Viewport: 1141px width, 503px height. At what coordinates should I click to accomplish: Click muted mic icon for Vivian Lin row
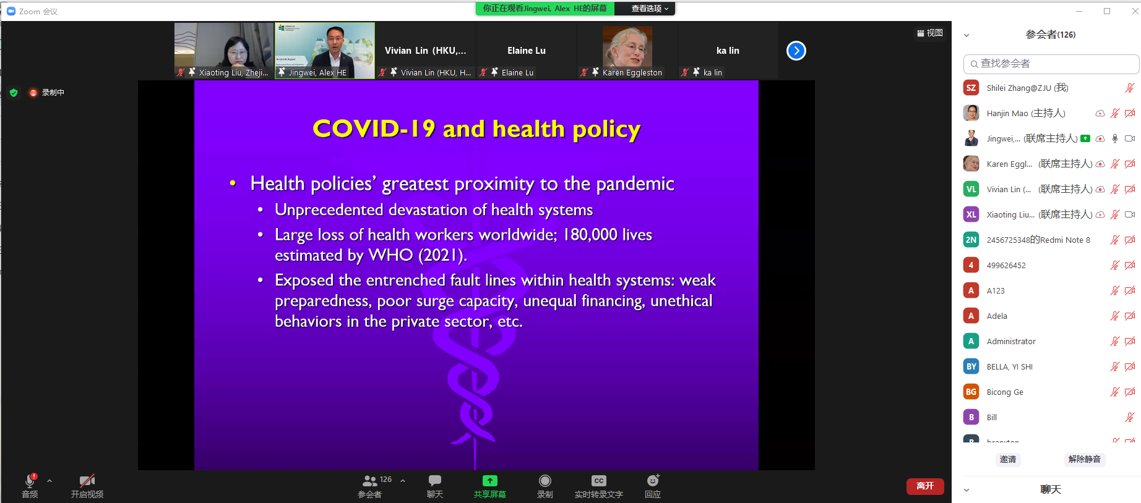point(1115,189)
